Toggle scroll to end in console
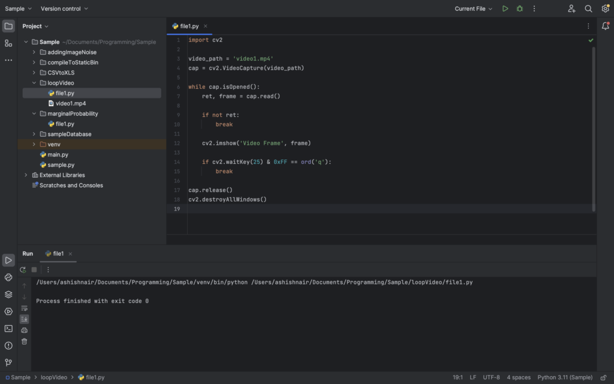Image resolution: width=614 pixels, height=384 pixels. point(24,319)
